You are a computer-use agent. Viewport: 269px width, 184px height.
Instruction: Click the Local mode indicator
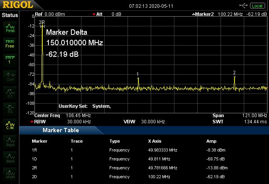tap(257, 6)
